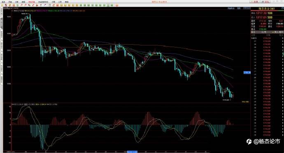Open the last menu item at the right end of the menu bar

pos(66,2)
